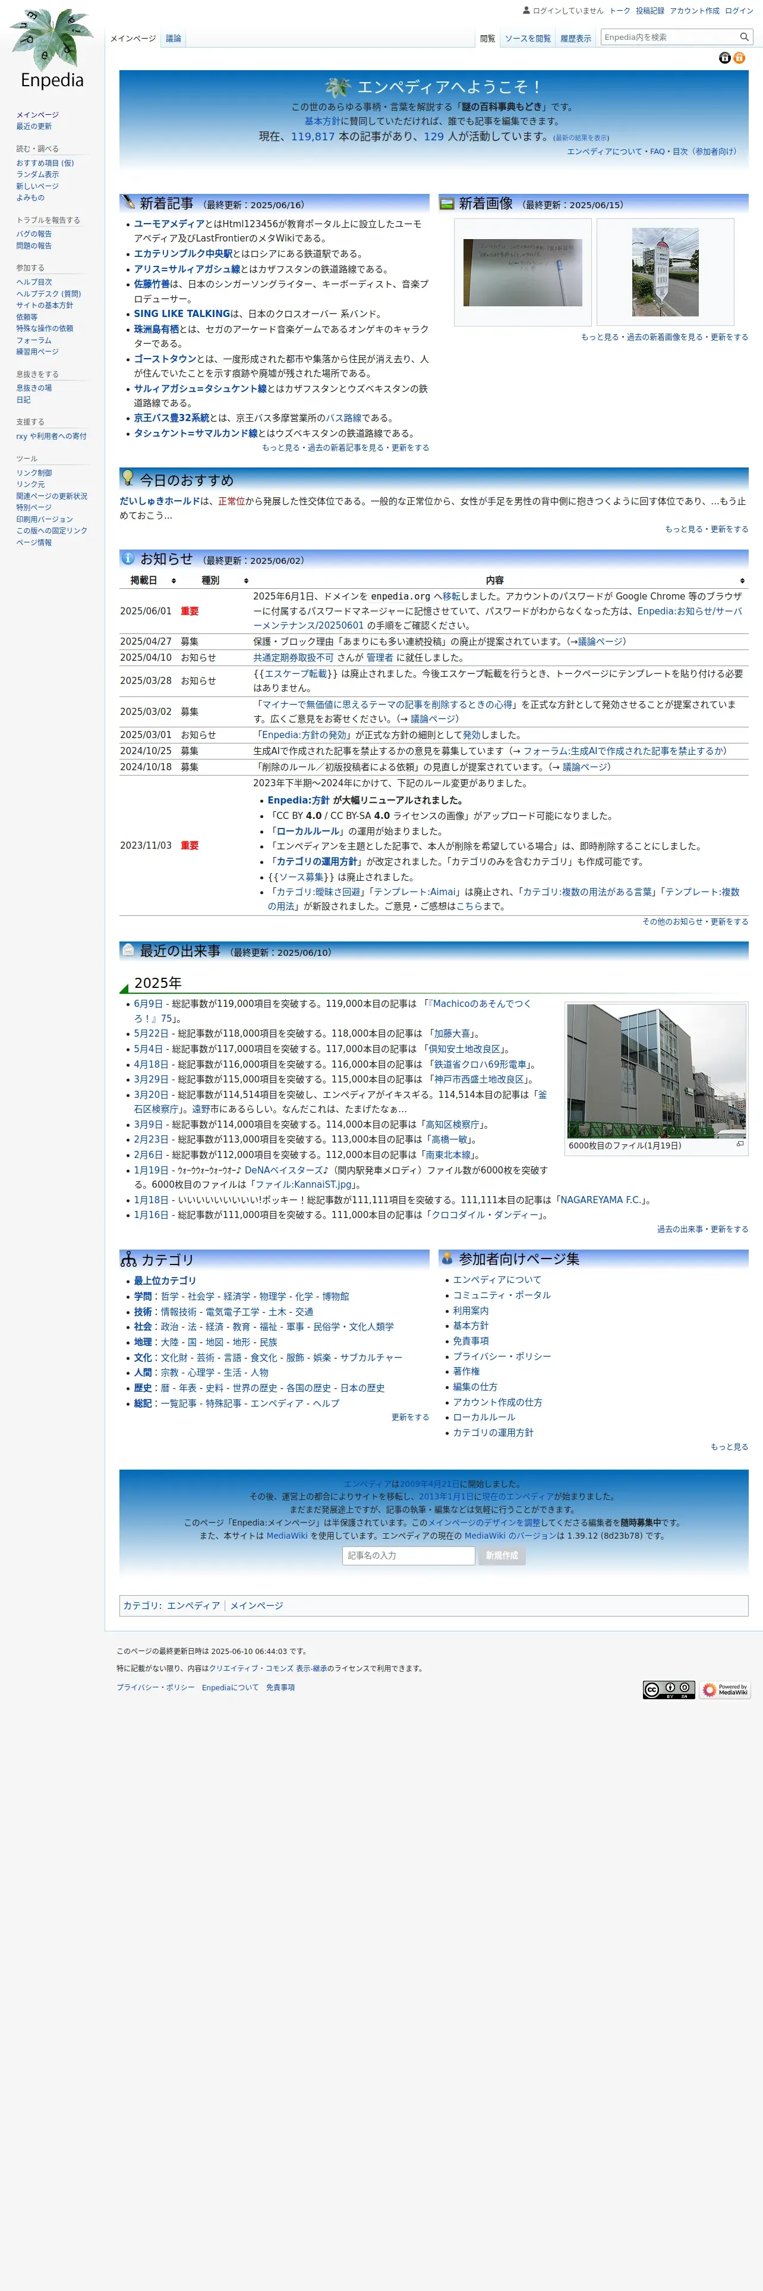Open the その他のお知らせ link
Screen dimensions: 763x2291
click(x=673, y=921)
